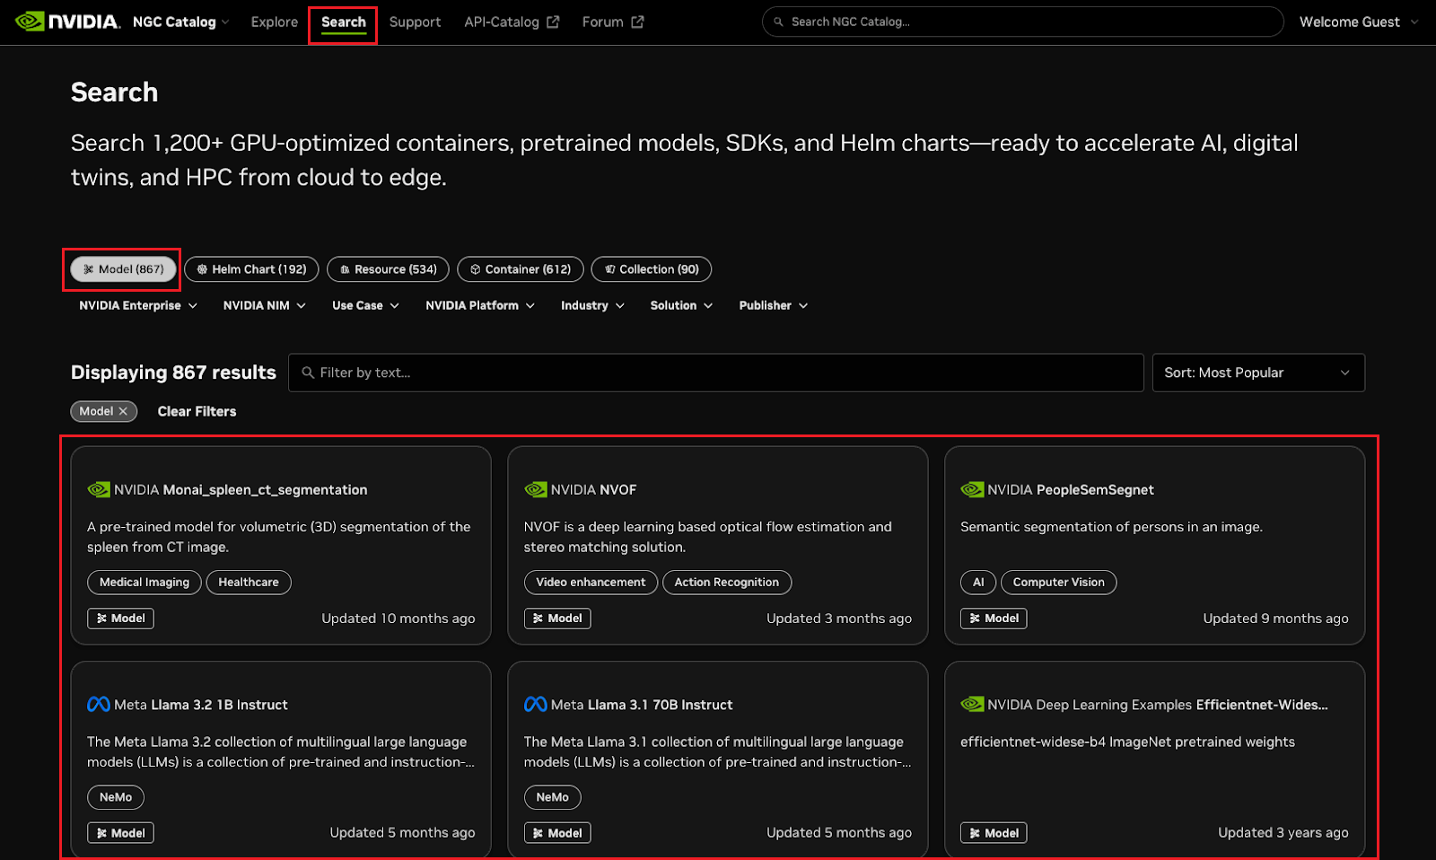Viewport: 1436px width, 860px height.
Task: Toggle the Model (867) filter chip
Action: (123, 269)
